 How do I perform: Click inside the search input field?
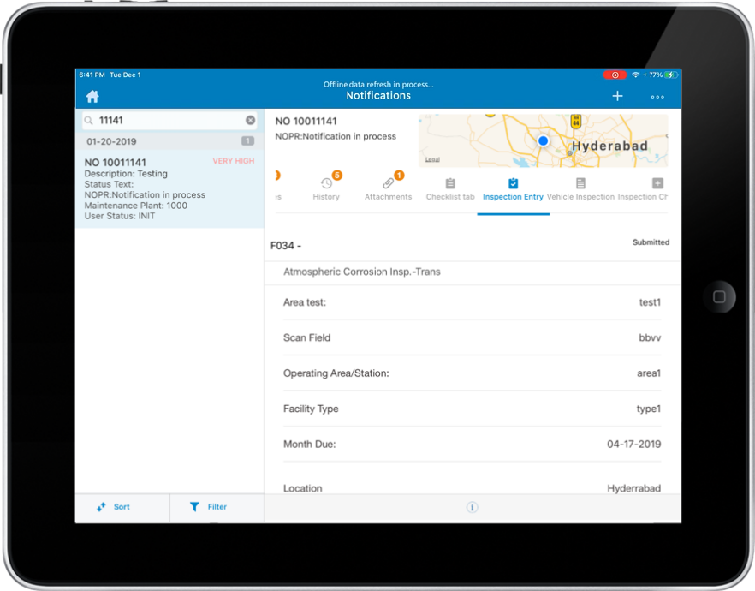154,120
